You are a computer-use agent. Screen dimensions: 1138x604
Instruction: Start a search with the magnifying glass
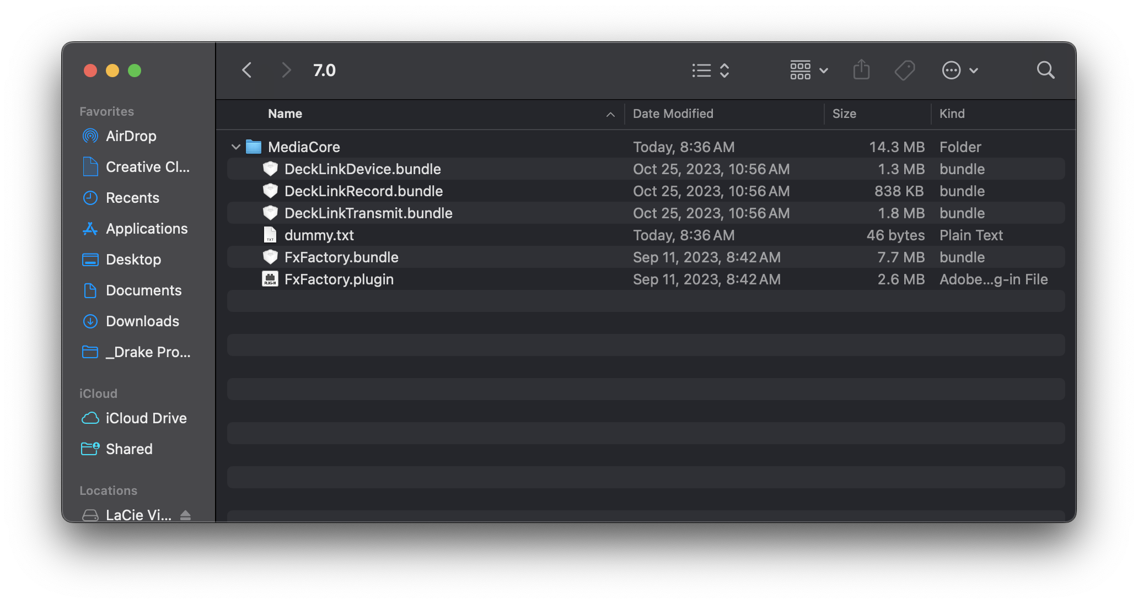(1045, 70)
